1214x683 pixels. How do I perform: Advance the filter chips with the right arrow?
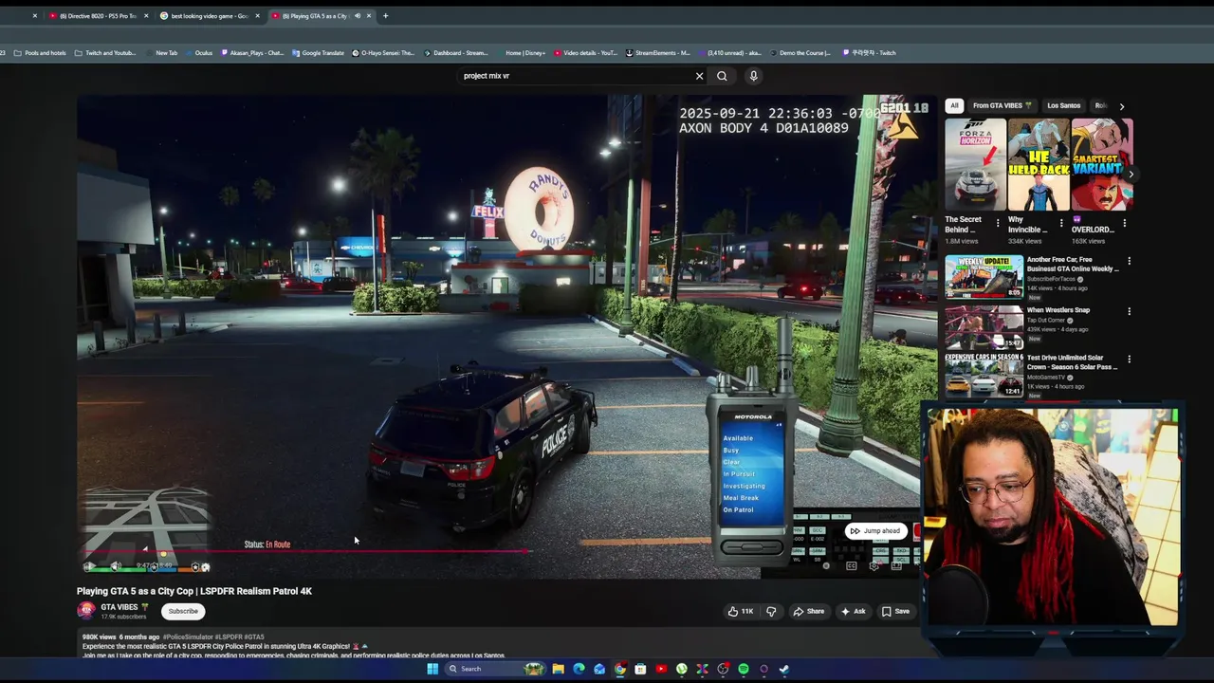click(x=1121, y=106)
